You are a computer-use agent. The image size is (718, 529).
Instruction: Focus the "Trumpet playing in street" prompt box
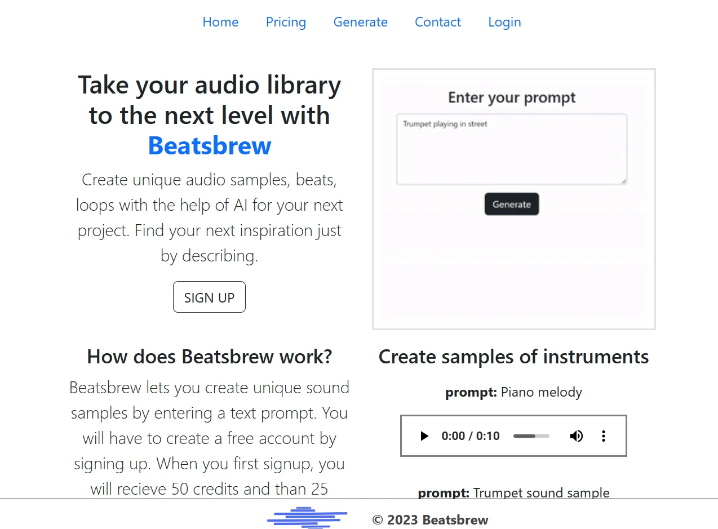[511, 149]
